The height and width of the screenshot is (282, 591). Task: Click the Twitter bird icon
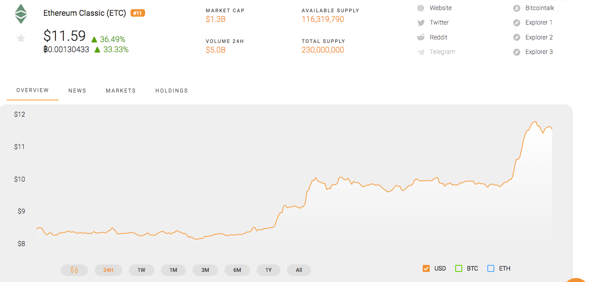(421, 22)
